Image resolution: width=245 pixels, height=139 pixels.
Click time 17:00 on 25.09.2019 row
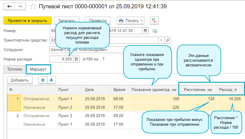click(118, 107)
